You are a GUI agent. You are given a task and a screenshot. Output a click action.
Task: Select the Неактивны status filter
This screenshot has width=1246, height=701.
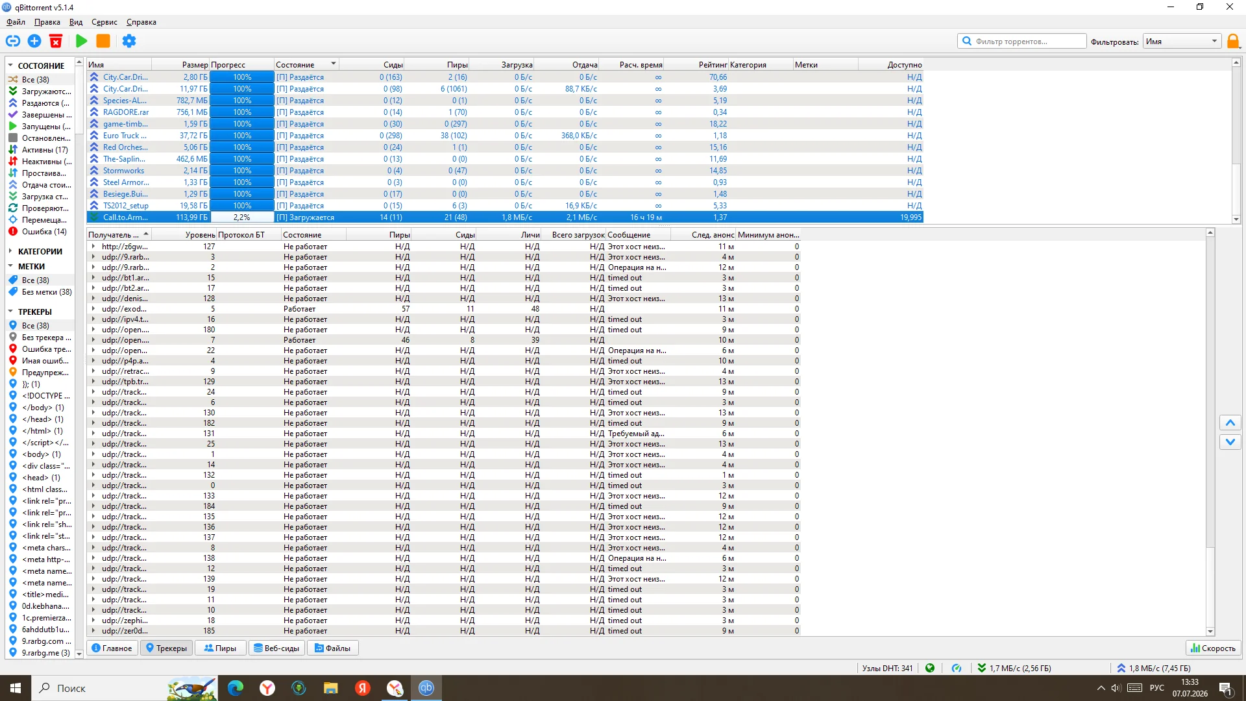[x=40, y=162]
